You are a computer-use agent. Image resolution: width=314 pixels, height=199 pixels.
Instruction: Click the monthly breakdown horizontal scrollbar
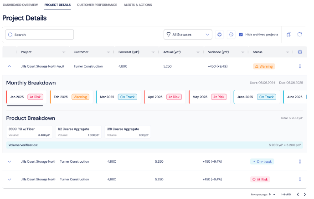(25, 105)
